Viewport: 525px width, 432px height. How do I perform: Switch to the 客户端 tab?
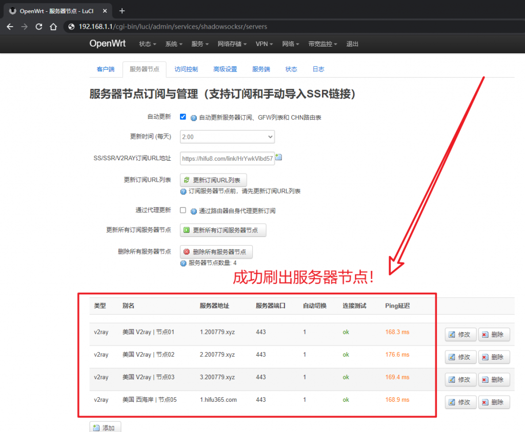click(106, 69)
